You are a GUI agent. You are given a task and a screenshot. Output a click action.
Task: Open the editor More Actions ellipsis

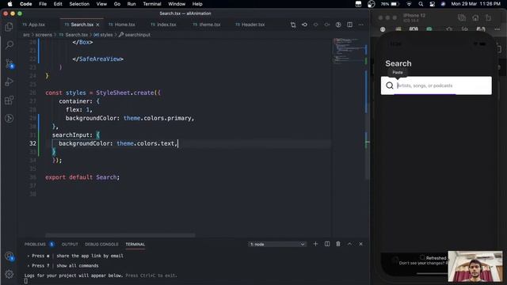(x=361, y=25)
